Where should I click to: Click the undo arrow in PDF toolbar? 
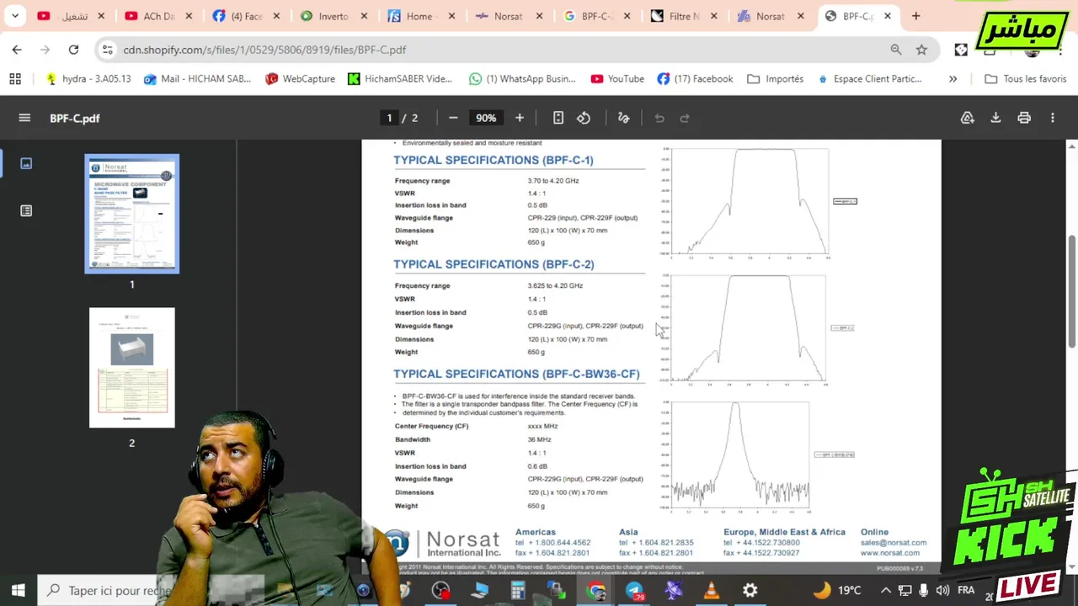[659, 118]
